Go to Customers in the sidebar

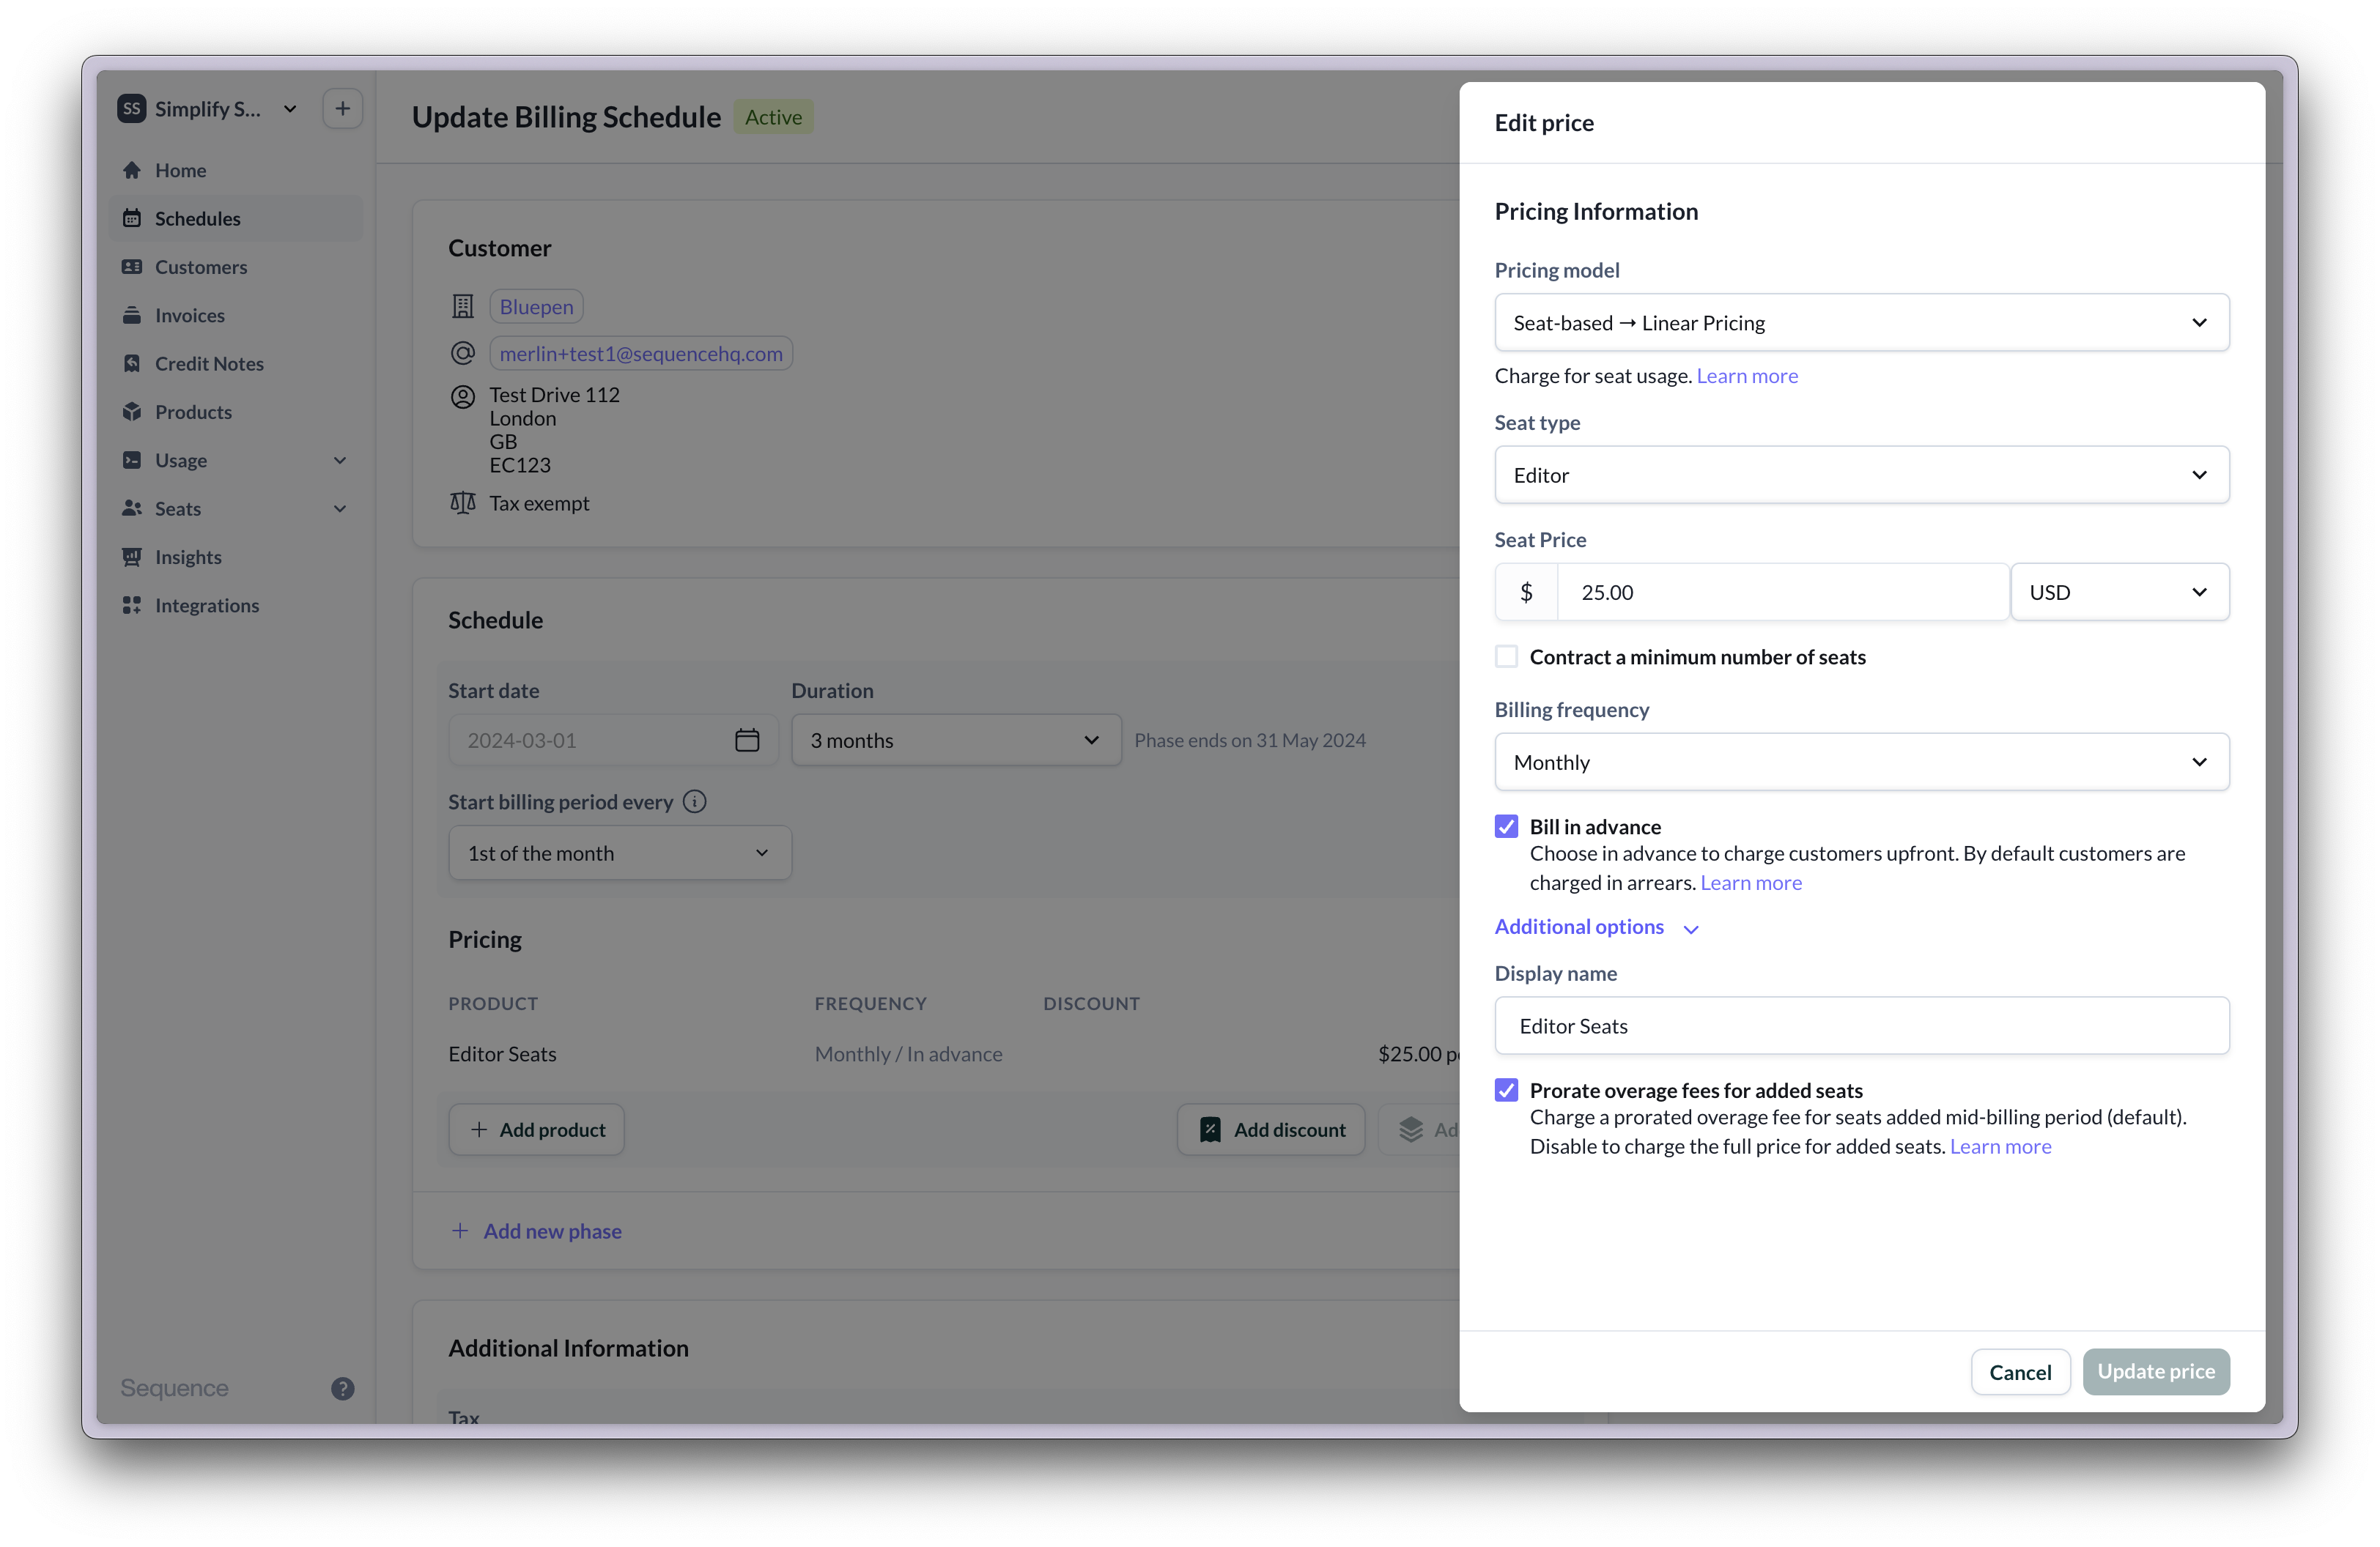(200, 267)
